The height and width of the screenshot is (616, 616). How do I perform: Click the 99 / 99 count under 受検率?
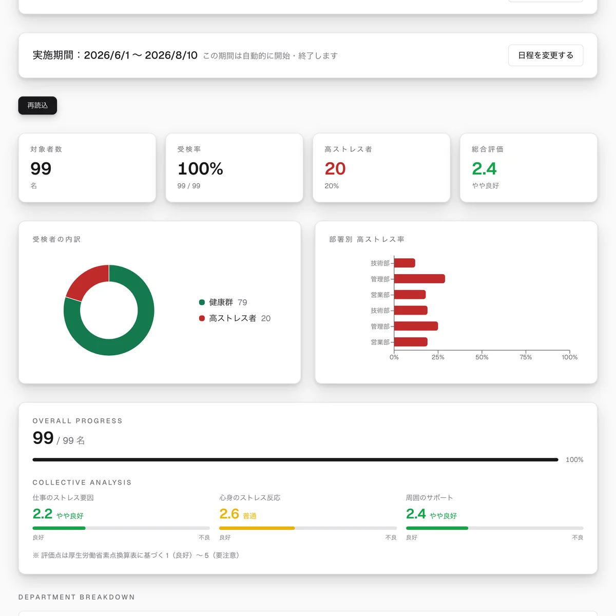[x=189, y=186]
